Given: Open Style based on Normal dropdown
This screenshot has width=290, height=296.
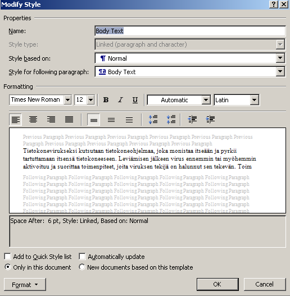Looking at the screenshot, I should tap(280, 58).
